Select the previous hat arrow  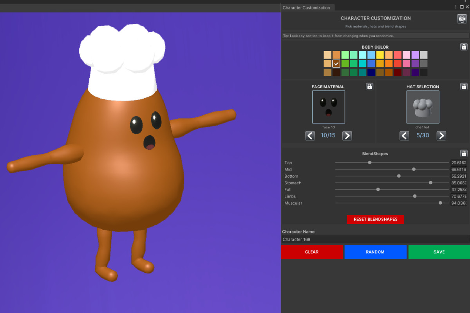click(x=405, y=135)
